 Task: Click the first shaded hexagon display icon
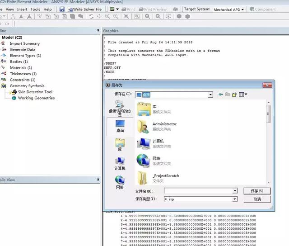coord(179,16)
